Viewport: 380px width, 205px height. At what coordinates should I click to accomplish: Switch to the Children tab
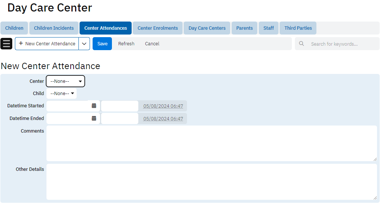(x=14, y=28)
